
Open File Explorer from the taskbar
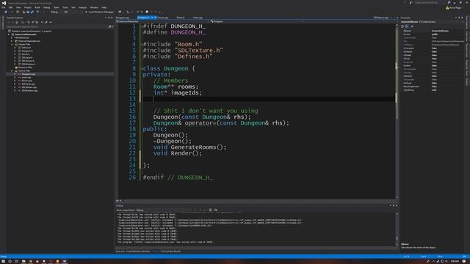coord(23,261)
